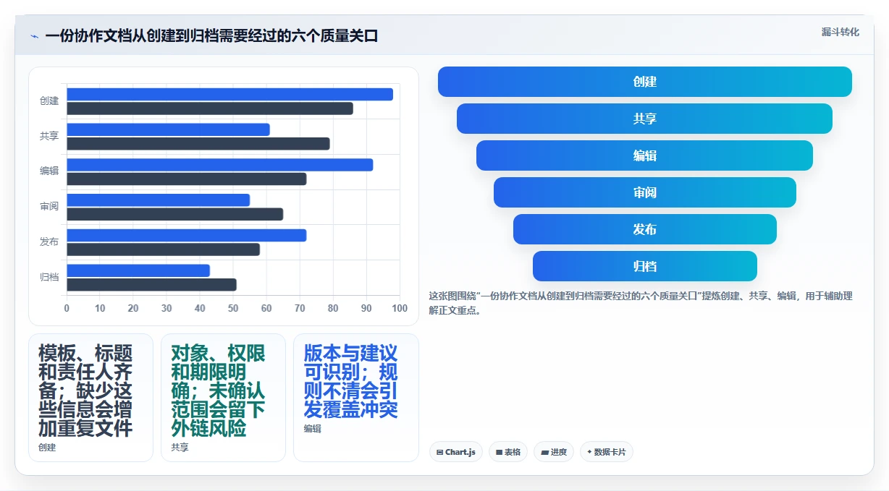Click the Chart.js chip
This screenshot has height=491, width=889.
(456, 452)
